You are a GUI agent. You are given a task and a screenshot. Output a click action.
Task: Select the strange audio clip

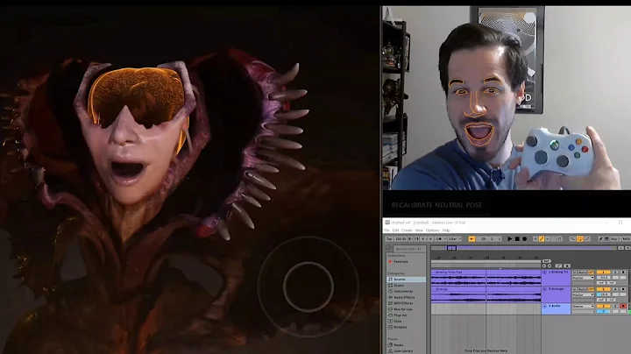point(486,294)
